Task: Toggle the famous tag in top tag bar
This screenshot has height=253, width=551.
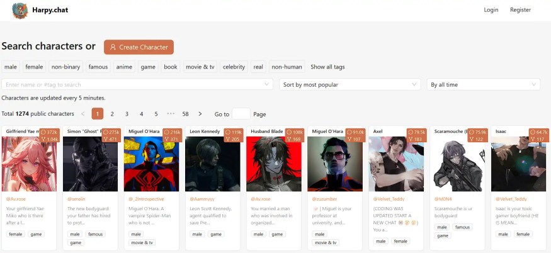Action: click(x=98, y=67)
